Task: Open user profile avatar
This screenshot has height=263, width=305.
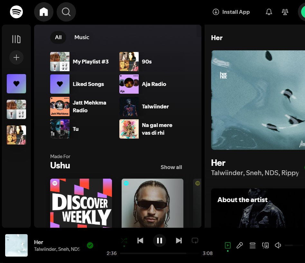Action: [302, 12]
